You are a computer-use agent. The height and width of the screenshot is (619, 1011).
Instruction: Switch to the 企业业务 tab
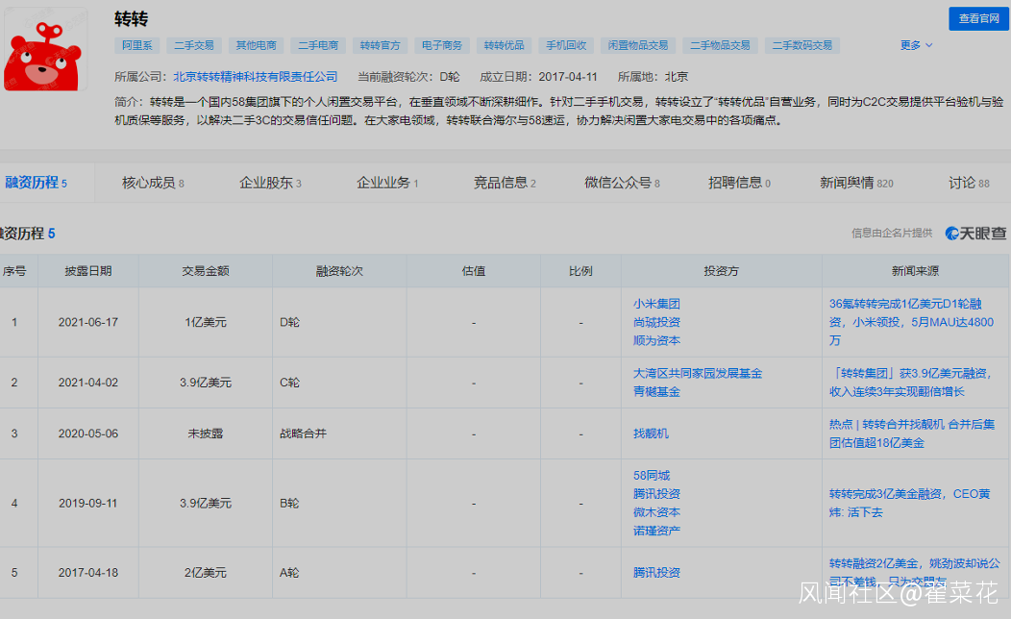click(x=387, y=183)
